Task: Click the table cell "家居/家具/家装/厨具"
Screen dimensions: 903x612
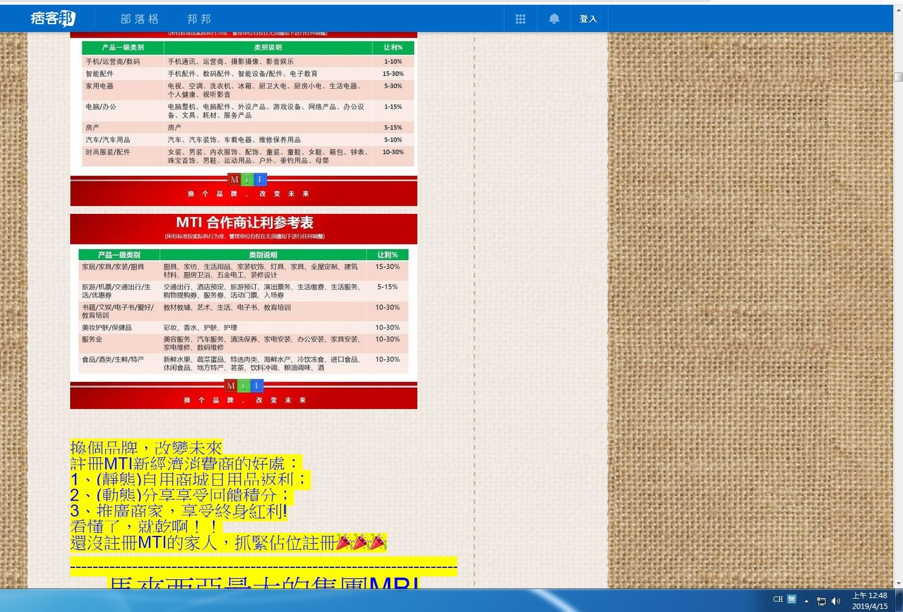Action: tap(113, 266)
